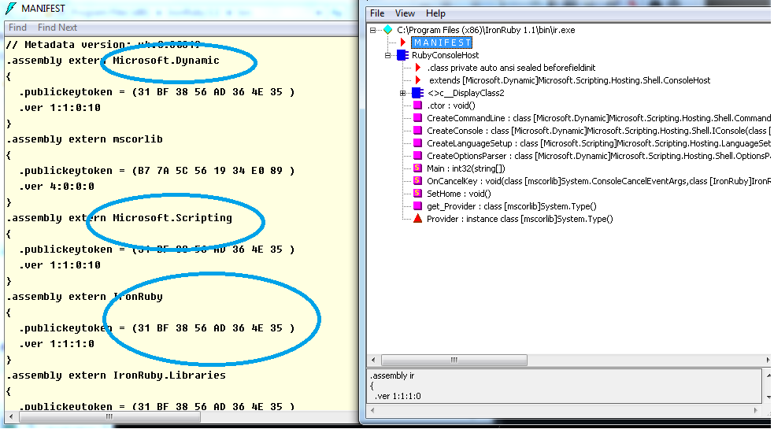Click the blue RubyConsoleHost class icon
The image size is (774, 429).
pyautogui.click(x=402, y=55)
